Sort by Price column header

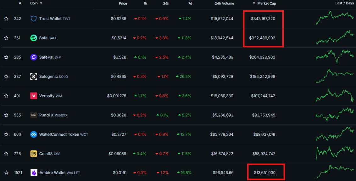123,3
